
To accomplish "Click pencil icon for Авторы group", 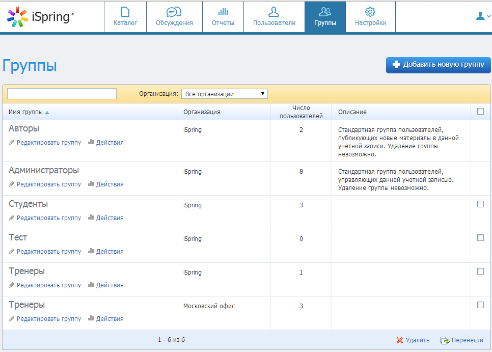I will (x=12, y=143).
